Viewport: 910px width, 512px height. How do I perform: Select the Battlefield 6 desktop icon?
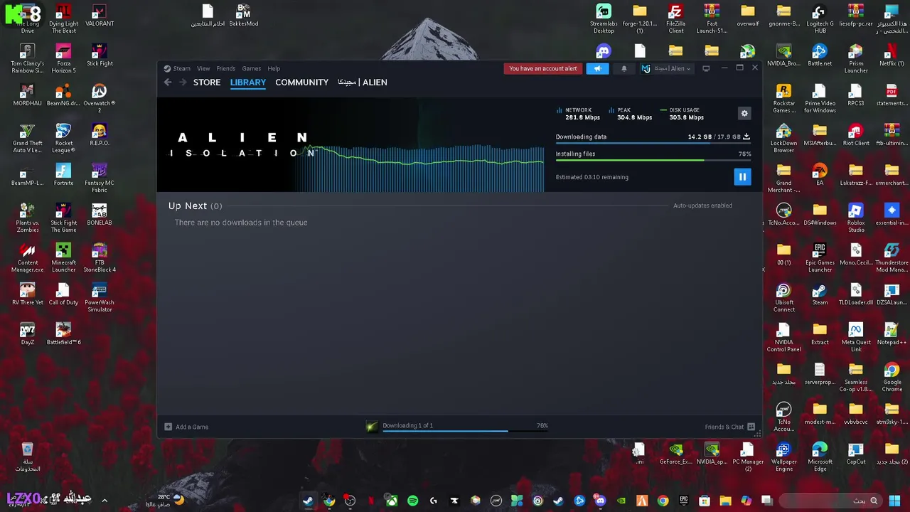point(63,334)
